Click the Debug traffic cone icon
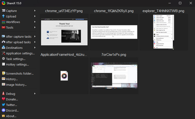This screenshot has height=119, width=195. point(3,93)
